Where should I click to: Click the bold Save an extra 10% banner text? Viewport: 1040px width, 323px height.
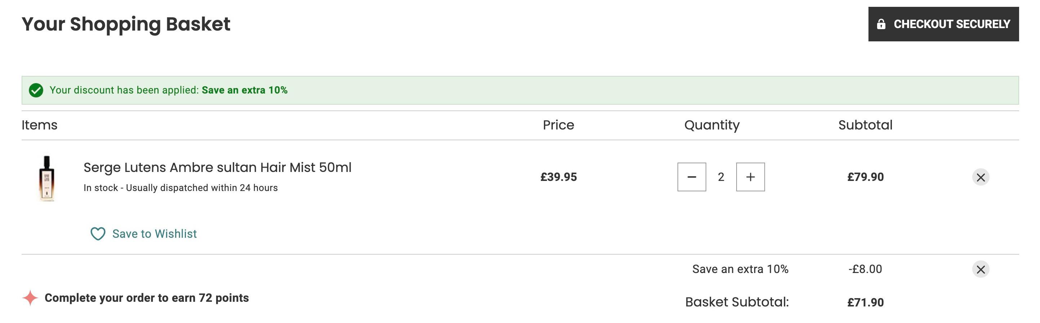[x=244, y=90]
